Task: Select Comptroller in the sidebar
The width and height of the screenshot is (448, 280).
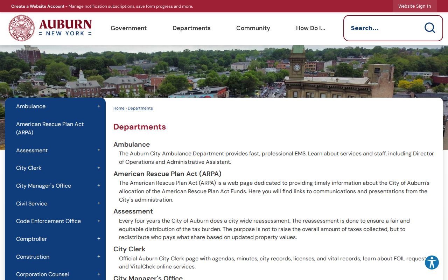Action: click(31, 239)
